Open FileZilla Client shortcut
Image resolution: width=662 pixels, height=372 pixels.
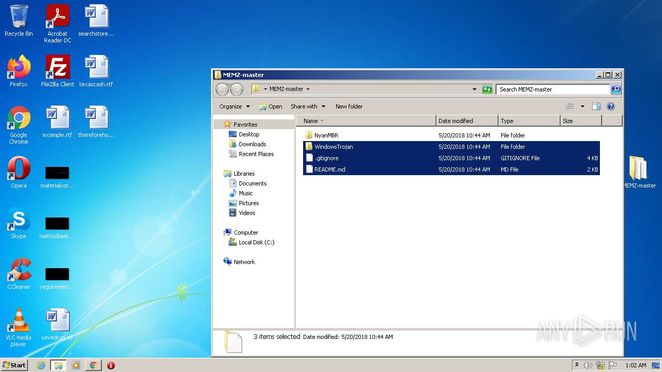click(57, 71)
